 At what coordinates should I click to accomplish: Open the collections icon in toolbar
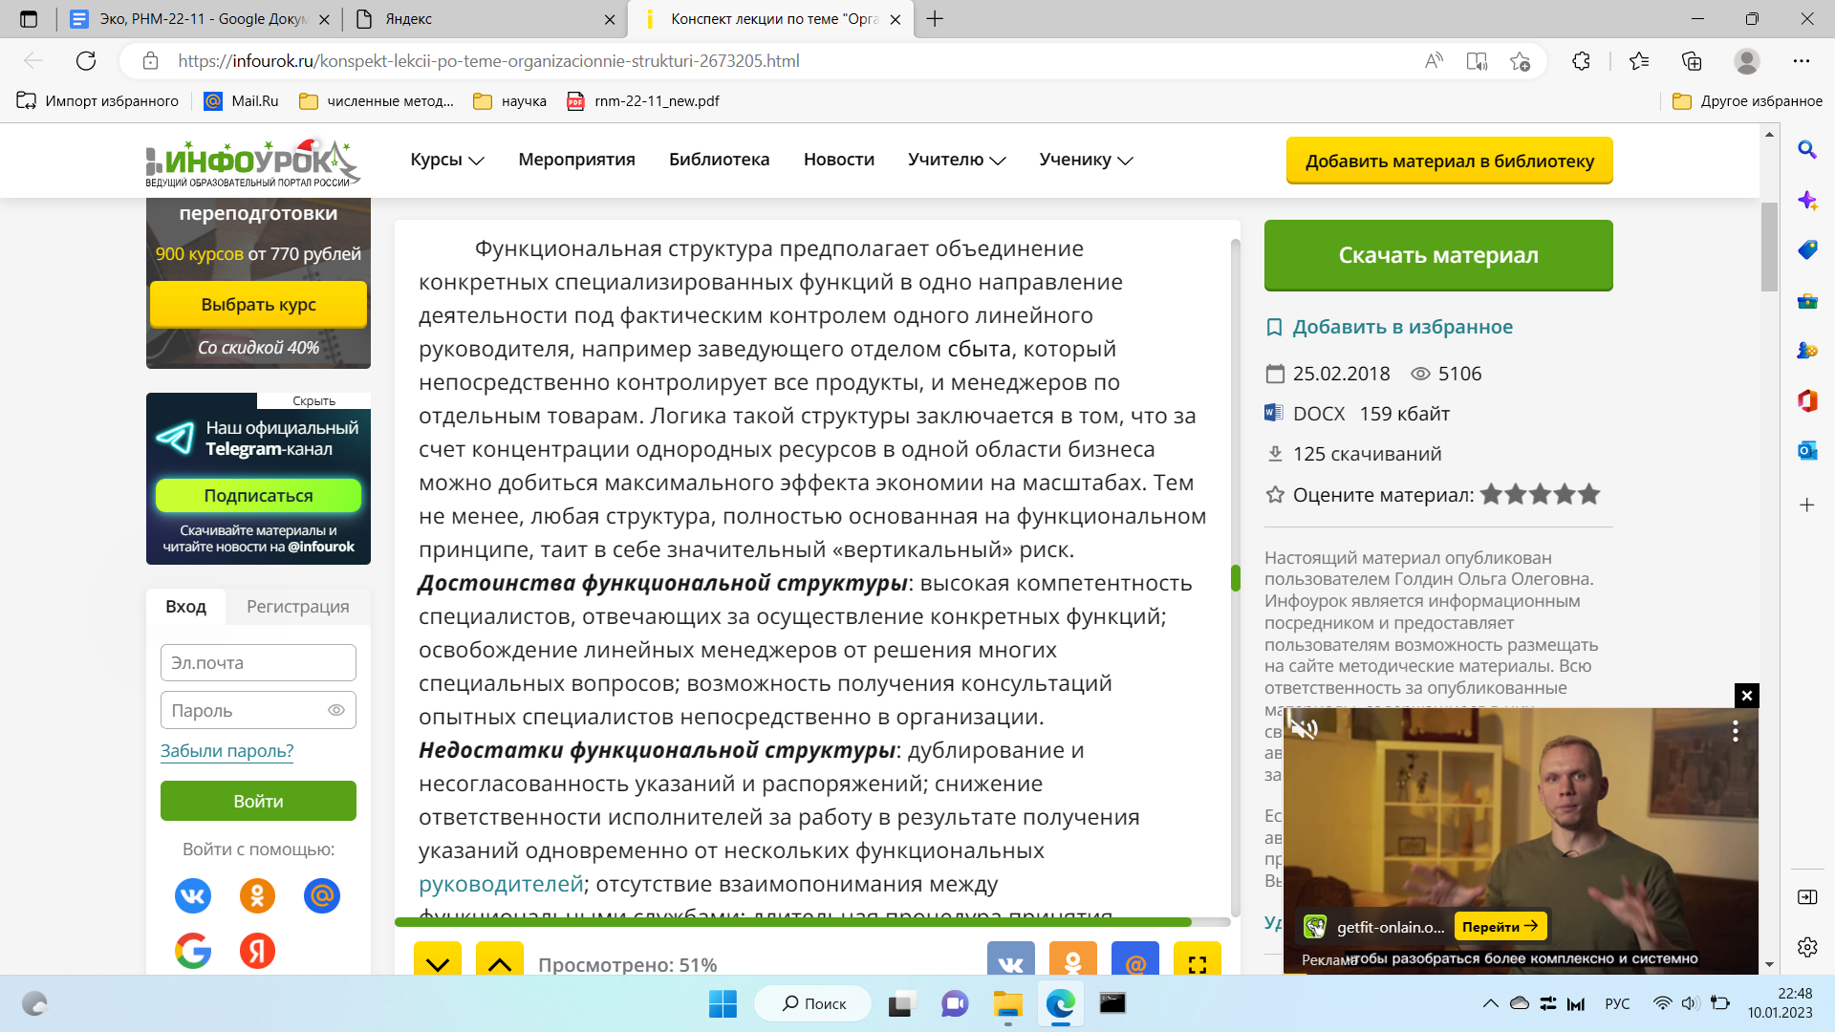(x=1692, y=61)
